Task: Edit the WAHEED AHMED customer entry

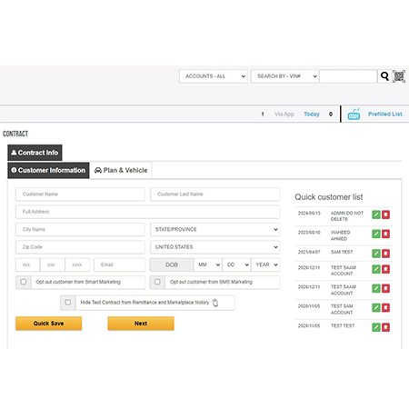Action: (376, 234)
